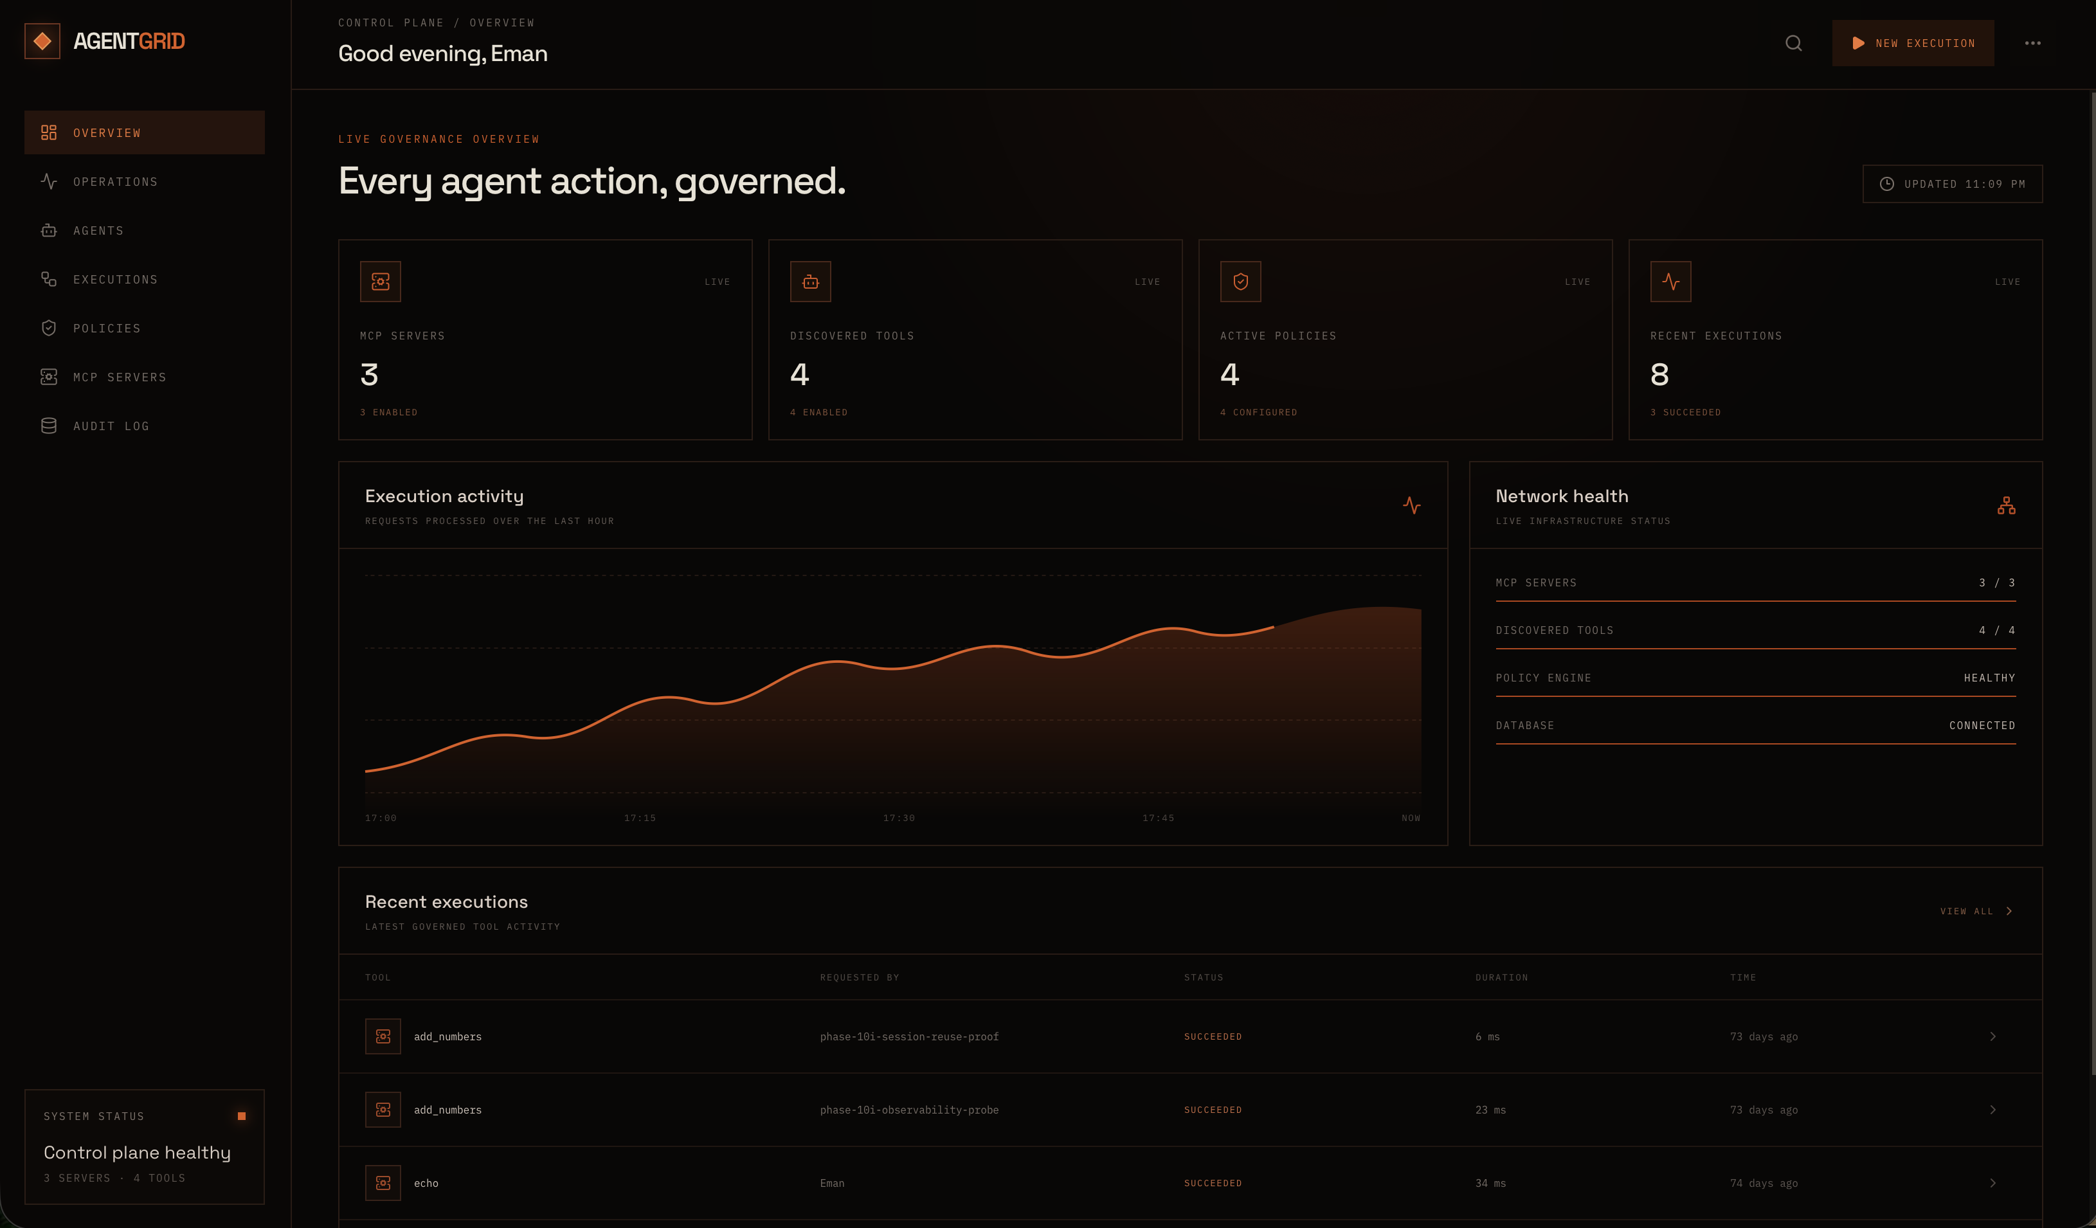Click the 3 SUCCEEDED label in executions card
The height and width of the screenshot is (1228, 2096).
coord(1686,413)
